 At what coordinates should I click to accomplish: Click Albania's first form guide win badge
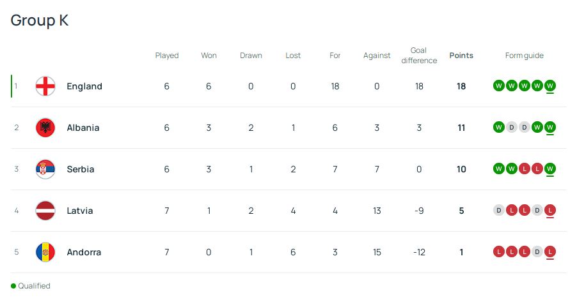499,128
